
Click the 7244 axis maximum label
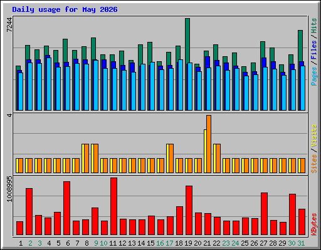coord(9,25)
